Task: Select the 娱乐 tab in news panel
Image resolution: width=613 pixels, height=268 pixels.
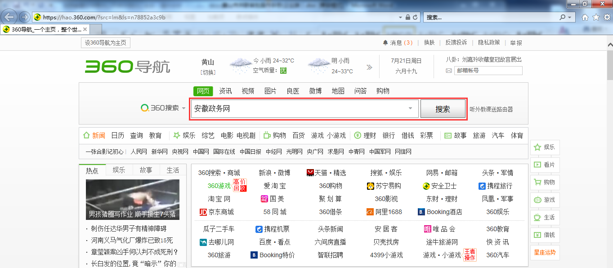Action: pos(119,170)
